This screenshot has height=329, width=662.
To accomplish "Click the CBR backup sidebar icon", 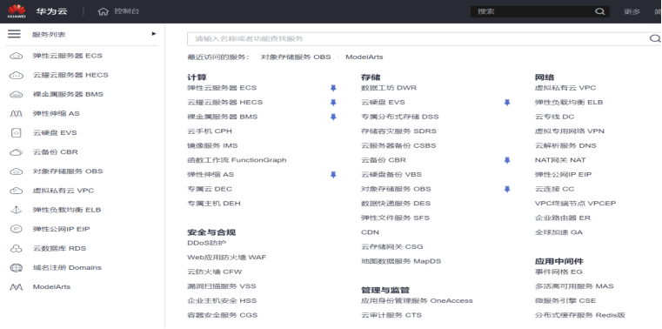I will click(x=16, y=152).
